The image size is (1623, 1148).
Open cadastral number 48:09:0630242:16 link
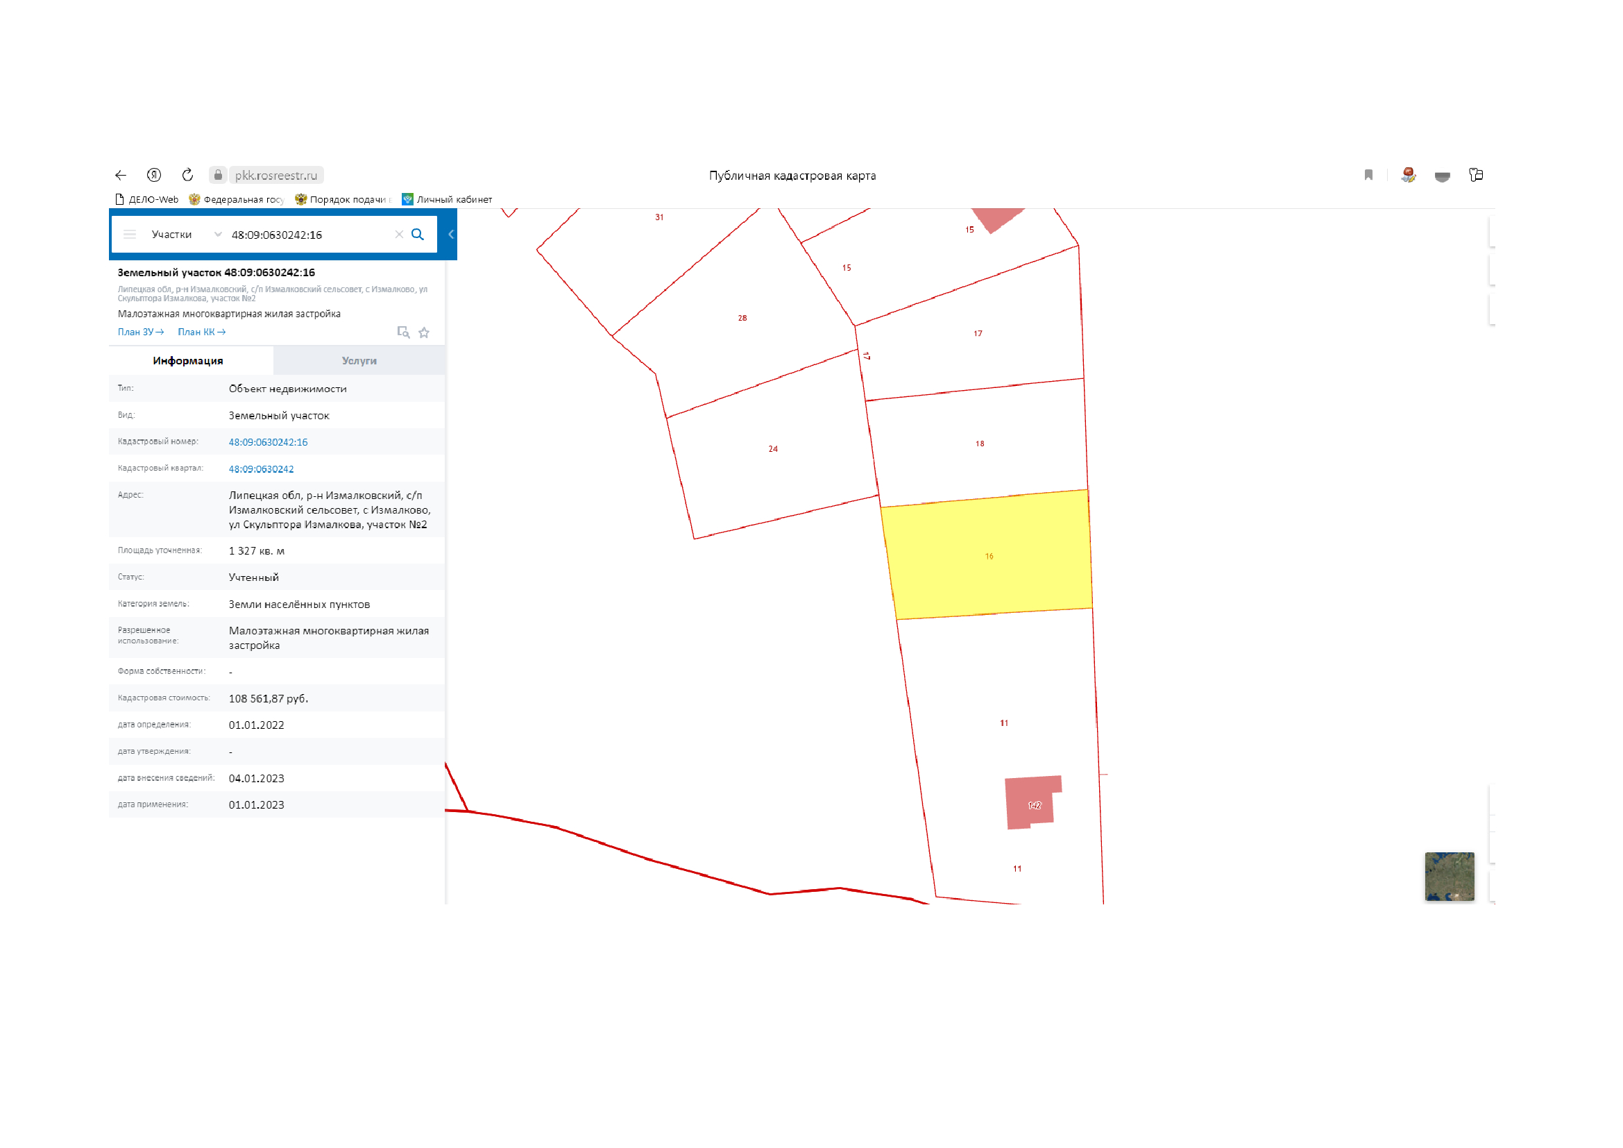(269, 443)
